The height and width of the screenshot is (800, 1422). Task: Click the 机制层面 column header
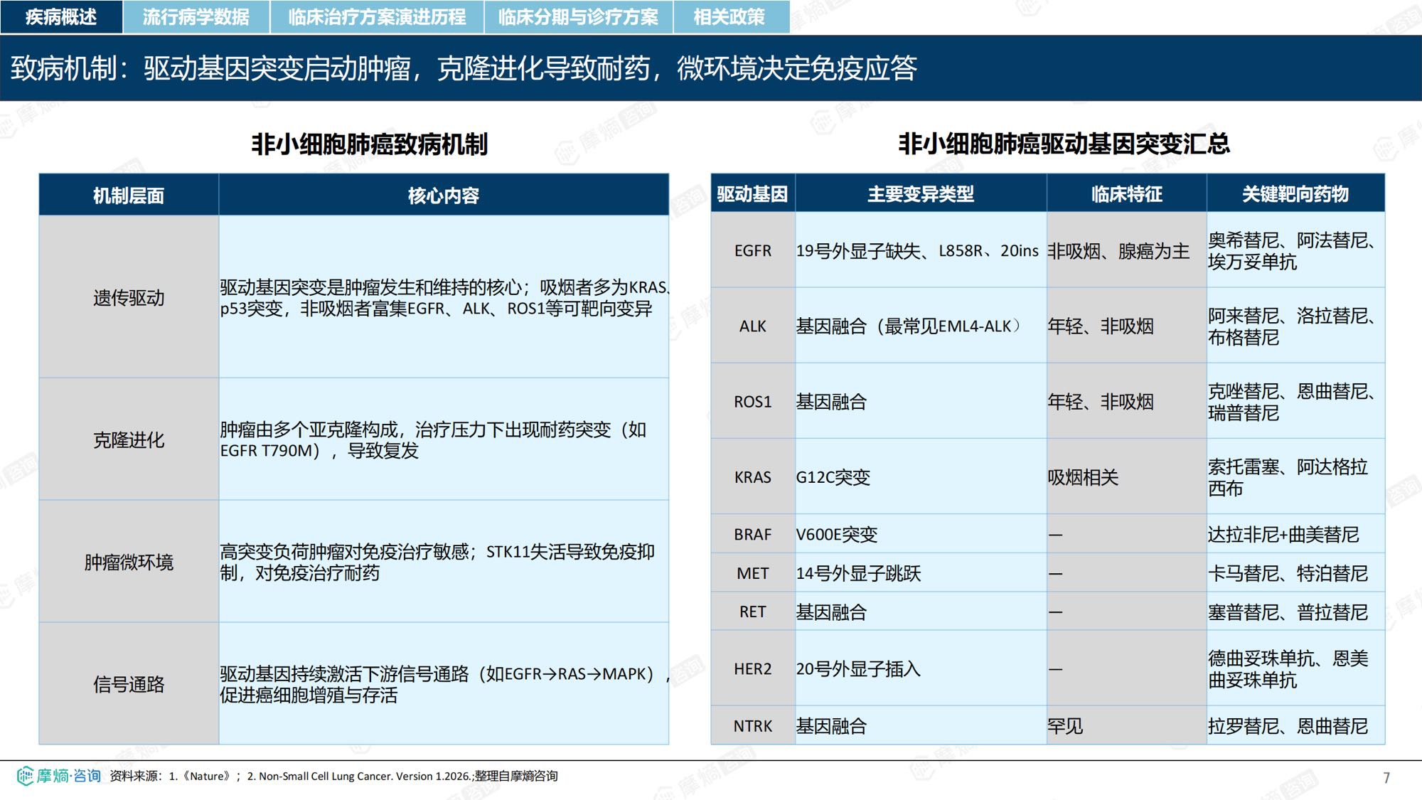[x=129, y=195]
